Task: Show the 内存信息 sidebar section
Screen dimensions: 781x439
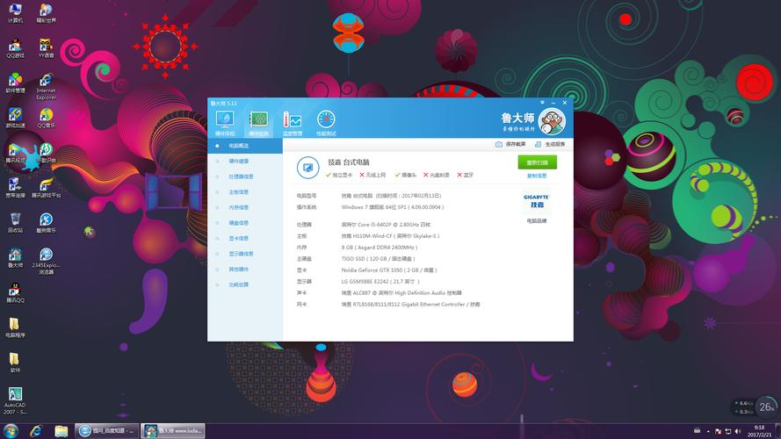Action: click(x=238, y=207)
